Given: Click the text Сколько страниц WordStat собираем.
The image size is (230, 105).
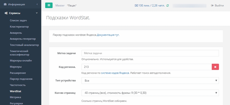Looking at the screenshot, I should pos(104,101).
